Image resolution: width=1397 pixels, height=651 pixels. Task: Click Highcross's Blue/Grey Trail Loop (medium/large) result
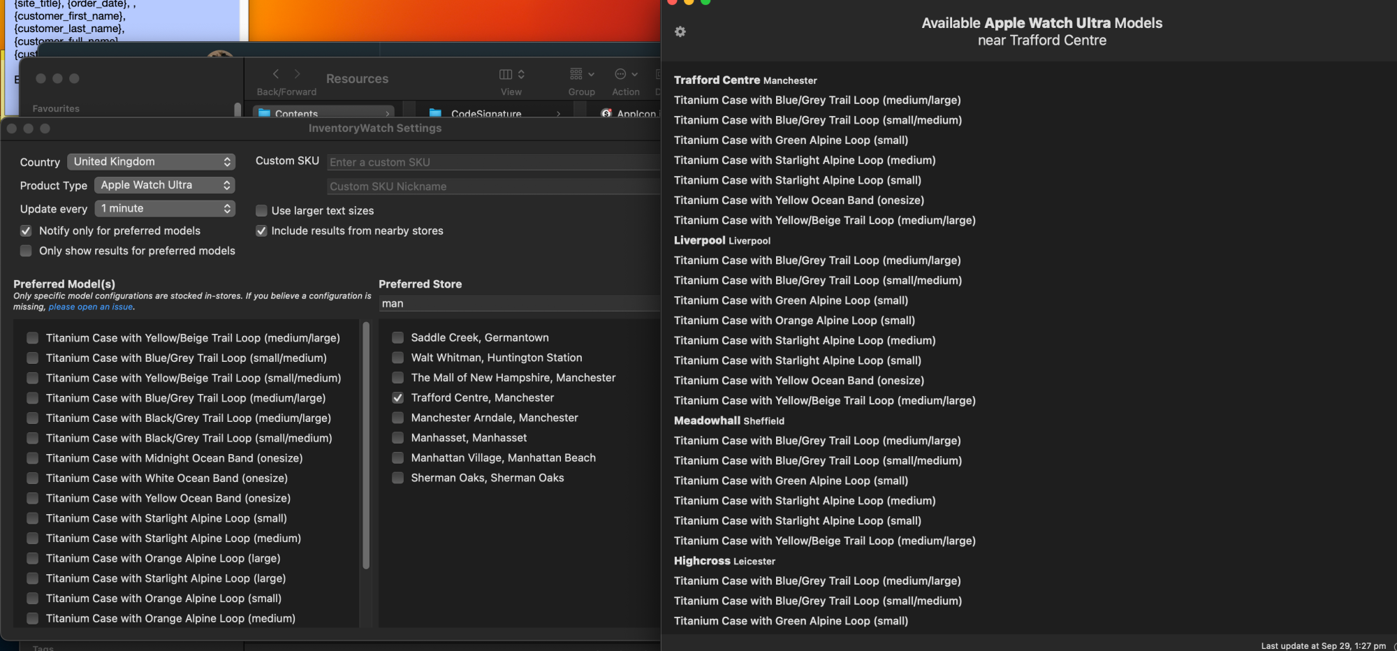click(817, 581)
